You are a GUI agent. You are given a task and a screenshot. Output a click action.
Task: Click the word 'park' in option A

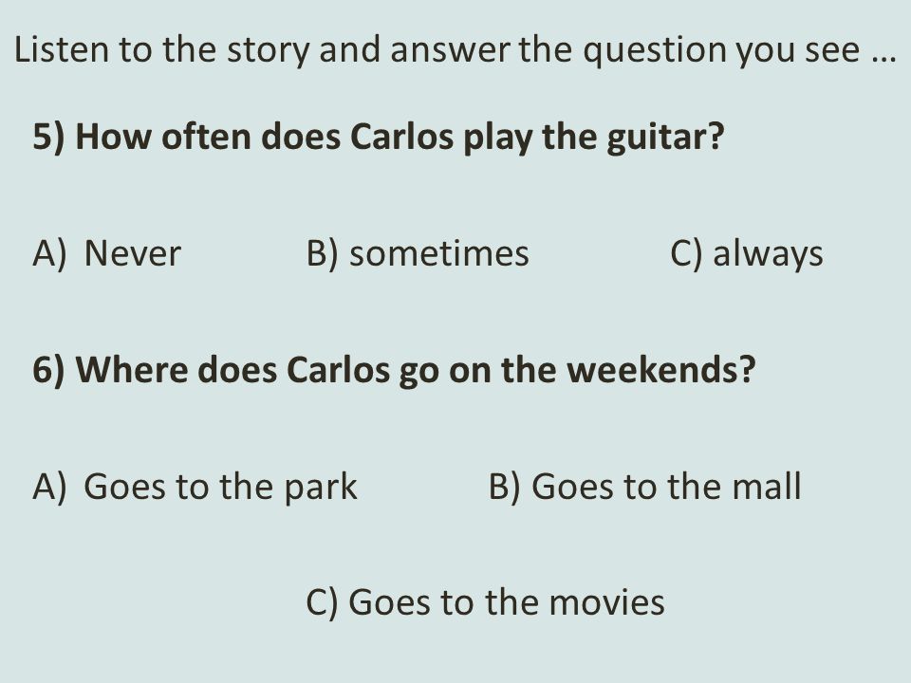coord(320,488)
